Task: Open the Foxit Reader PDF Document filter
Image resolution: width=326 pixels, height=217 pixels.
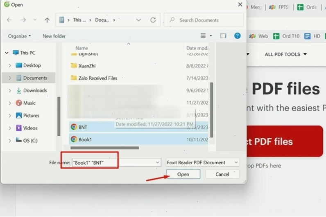Action: pos(202,162)
